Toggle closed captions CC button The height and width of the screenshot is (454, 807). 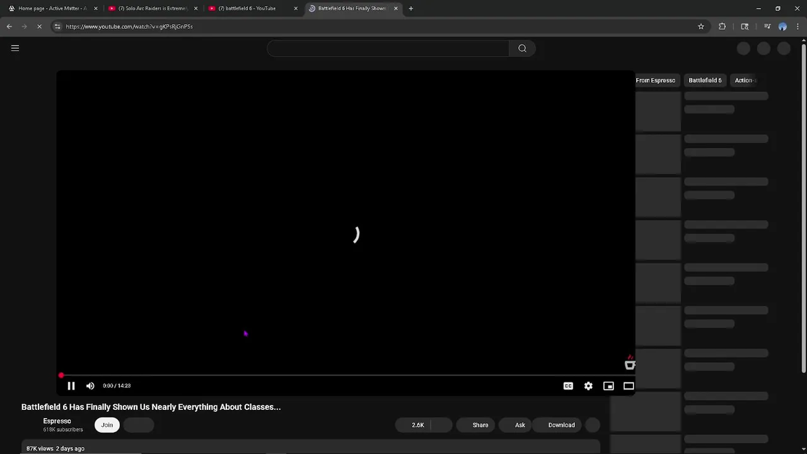click(568, 386)
